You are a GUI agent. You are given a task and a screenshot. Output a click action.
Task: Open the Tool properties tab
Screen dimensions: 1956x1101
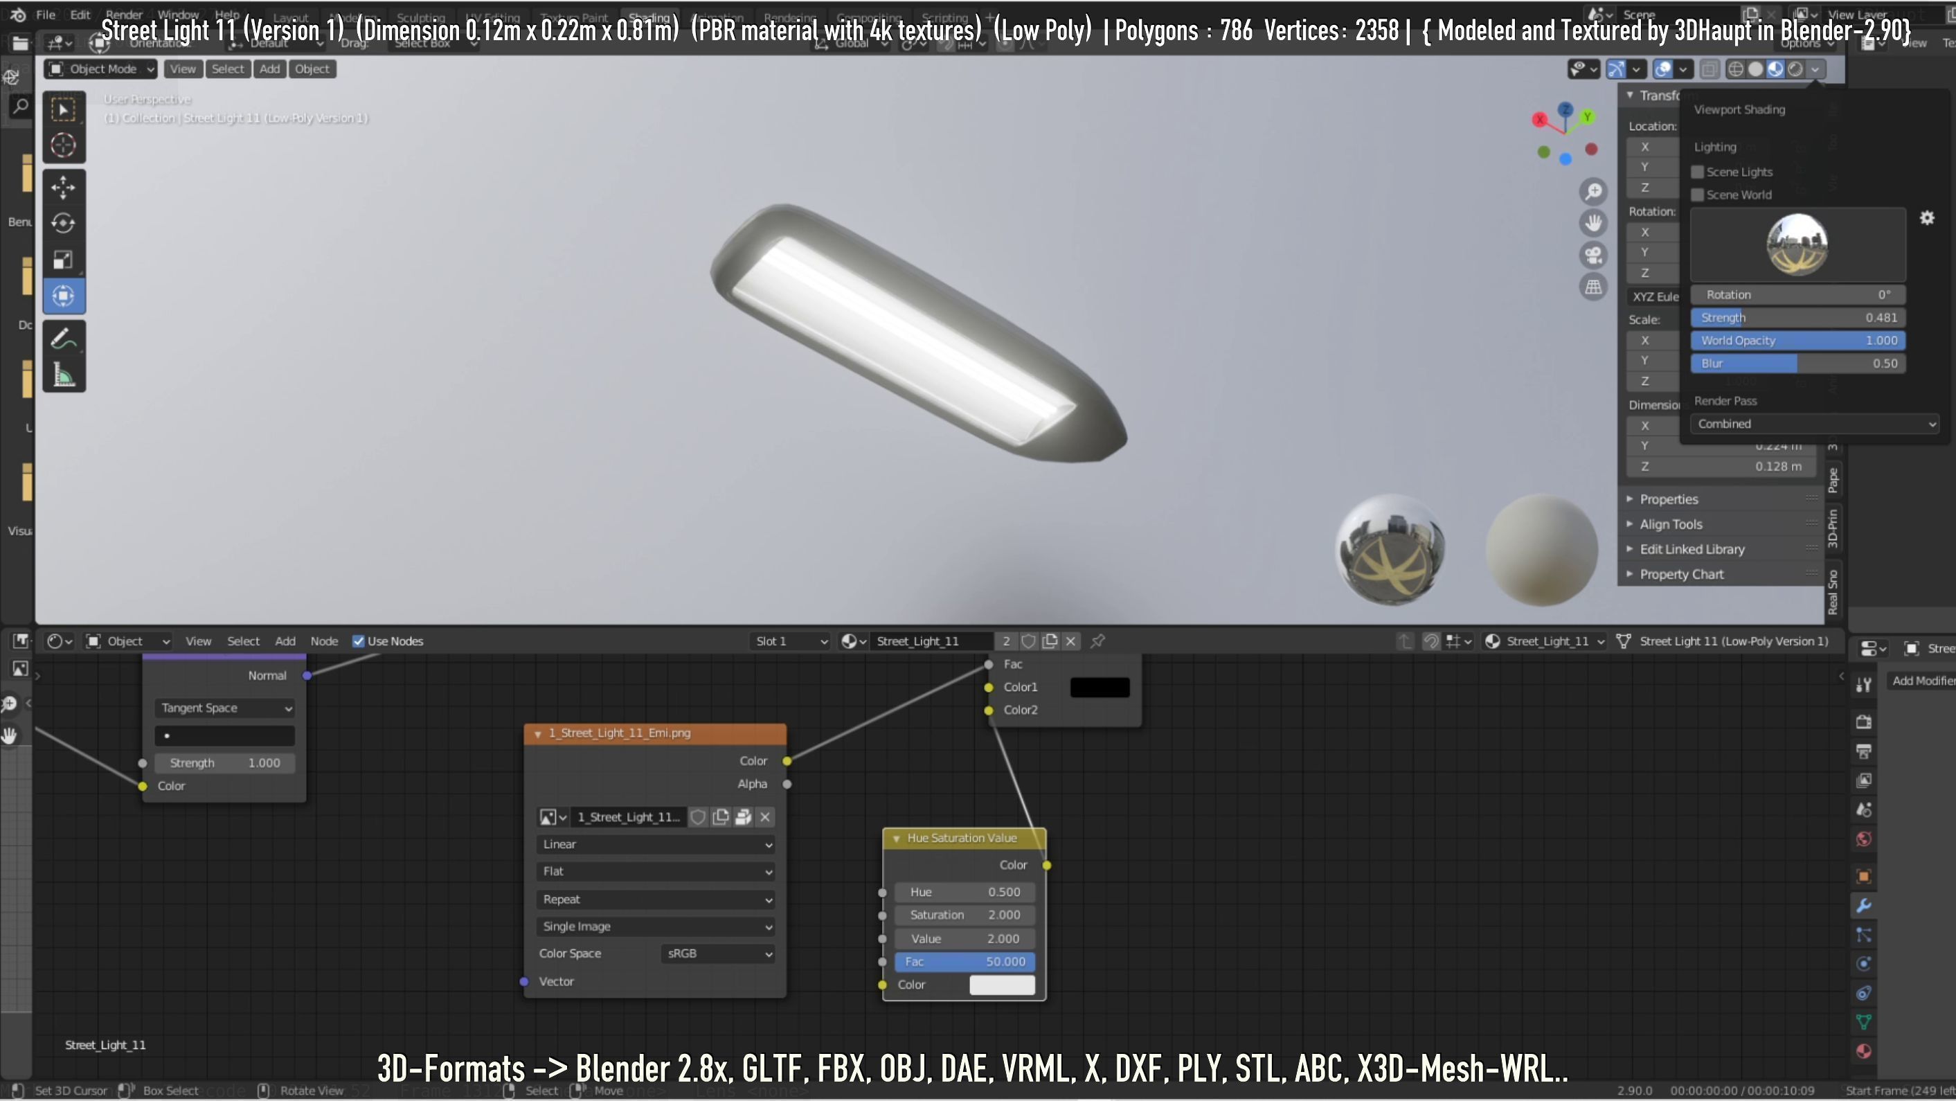click(1863, 685)
